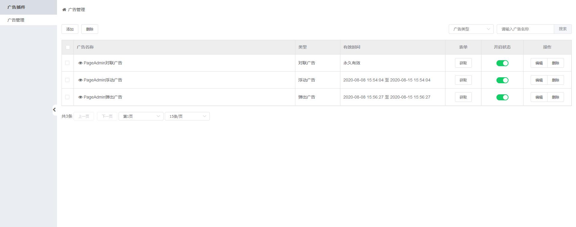Open the 15条/页 page size dropdown
The width and height of the screenshot is (576, 227).
(187, 116)
